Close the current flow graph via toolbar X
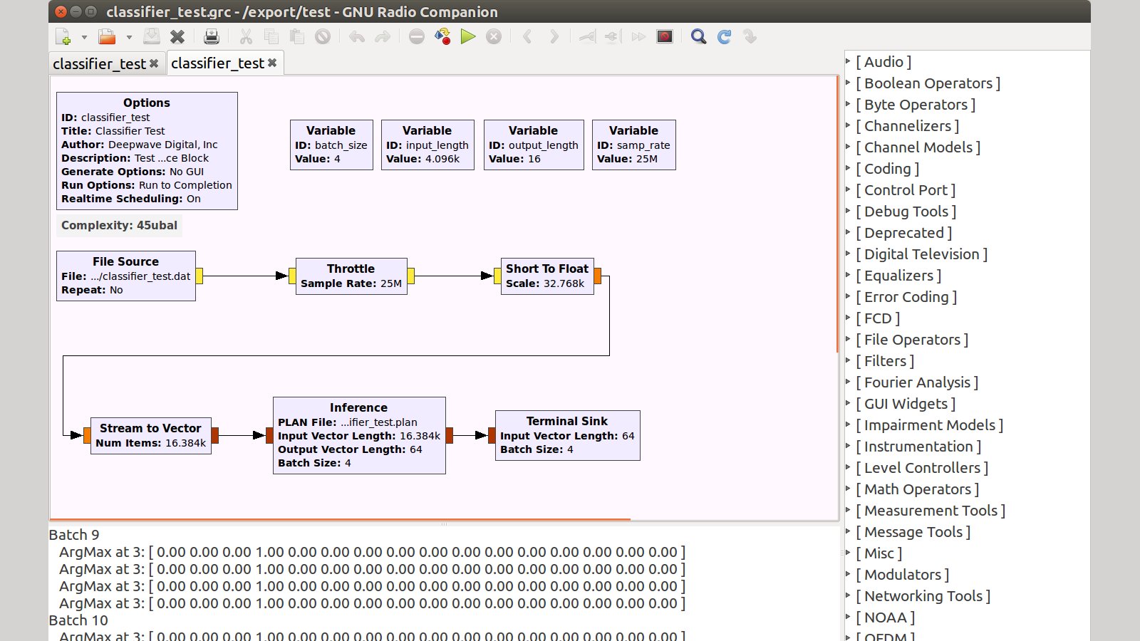Image resolution: width=1140 pixels, height=641 pixels. tap(177, 36)
